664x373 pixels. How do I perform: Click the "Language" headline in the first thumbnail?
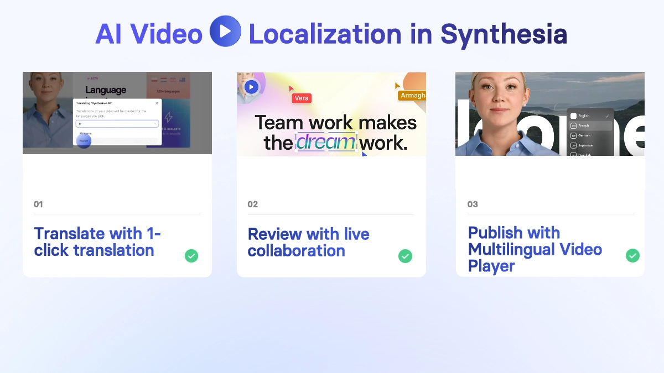pos(106,90)
